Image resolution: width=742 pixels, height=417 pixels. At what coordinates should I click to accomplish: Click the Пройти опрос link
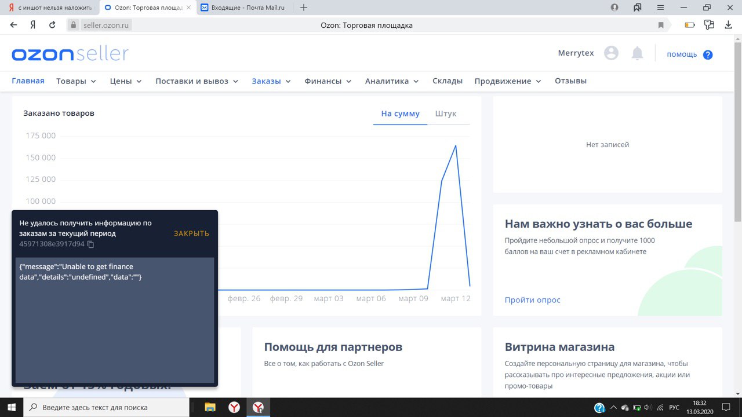(x=532, y=300)
